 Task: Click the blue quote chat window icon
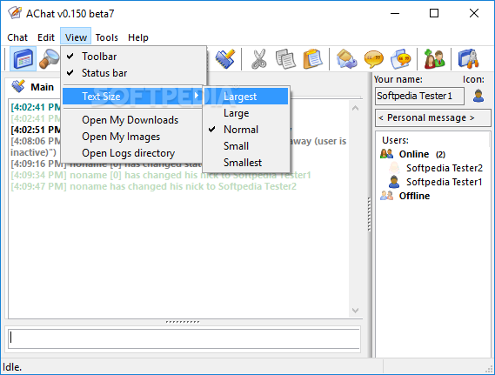point(400,58)
